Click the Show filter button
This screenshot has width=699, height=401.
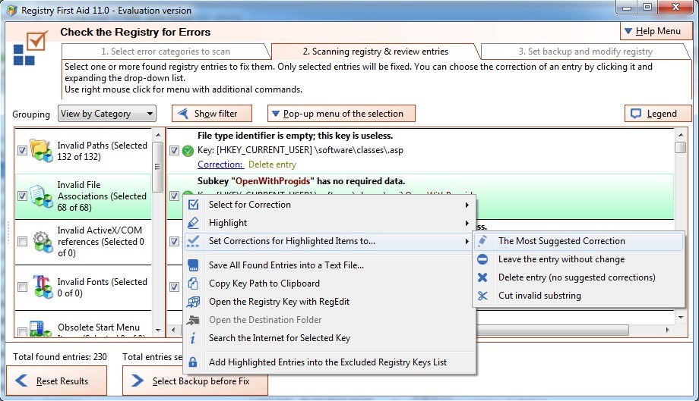212,114
